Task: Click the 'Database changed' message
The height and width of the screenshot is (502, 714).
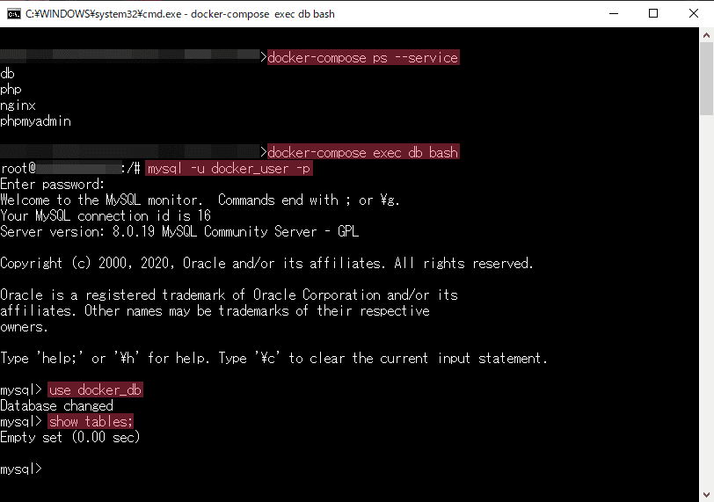Action: [x=56, y=406]
